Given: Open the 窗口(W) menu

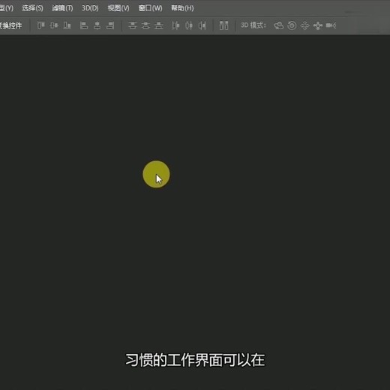Looking at the screenshot, I should 150,8.
